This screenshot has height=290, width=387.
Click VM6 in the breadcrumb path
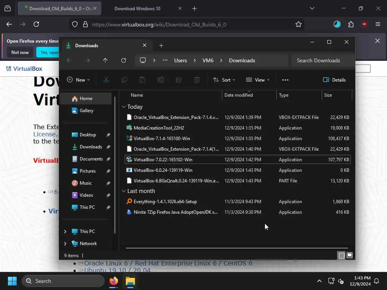[x=208, y=60]
